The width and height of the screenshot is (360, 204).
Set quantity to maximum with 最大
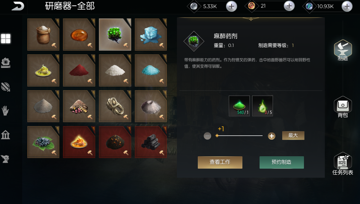[x=293, y=135]
